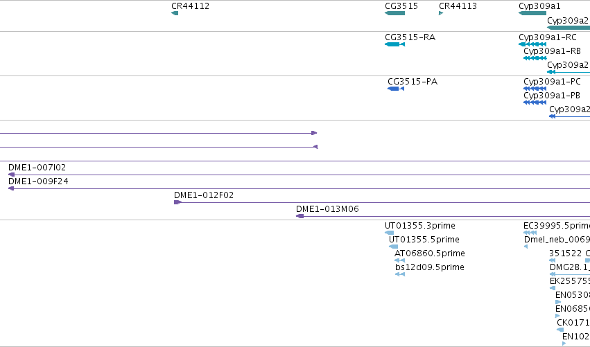Select the small CR44113 gene marker

coord(441,13)
